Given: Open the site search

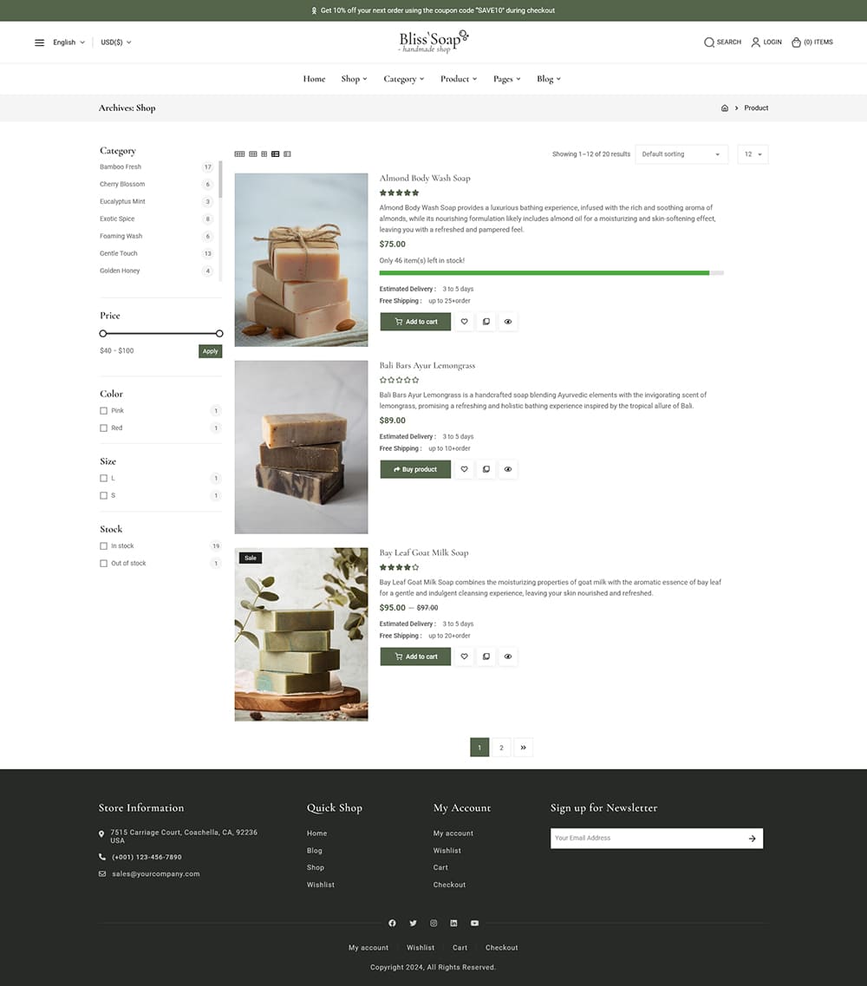Looking at the screenshot, I should coord(722,42).
